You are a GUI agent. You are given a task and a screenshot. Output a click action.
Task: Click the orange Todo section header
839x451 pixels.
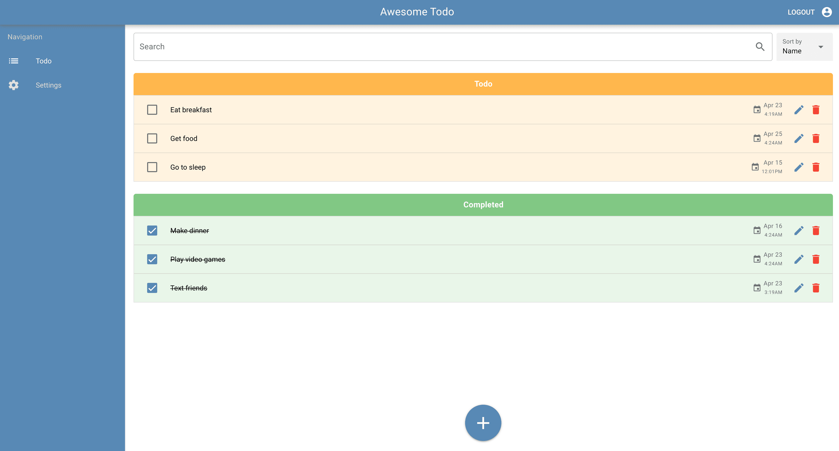pyautogui.click(x=483, y=84)
